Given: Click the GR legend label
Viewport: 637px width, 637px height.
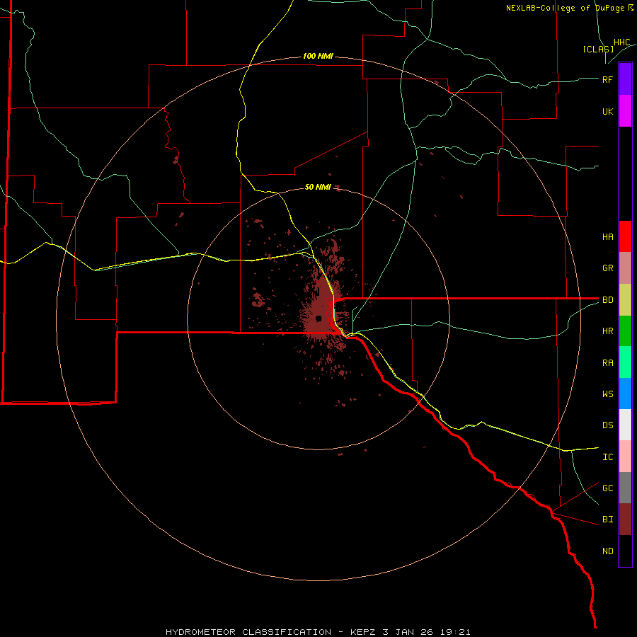Looking at the screenshot, I should [x=607, y=268].
